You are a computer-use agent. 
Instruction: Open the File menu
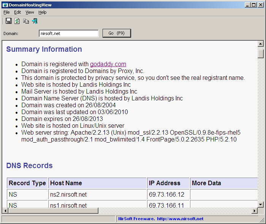[x=6, y=13]
